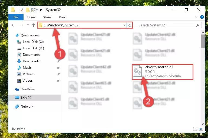
Task: Click the vertical scrollbar thumb
Action: (203, 41)
